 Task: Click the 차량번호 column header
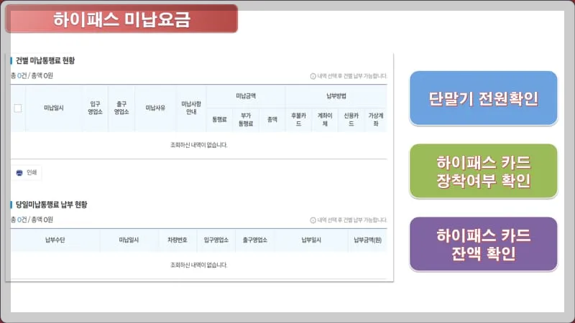click(x=178, y=240)
